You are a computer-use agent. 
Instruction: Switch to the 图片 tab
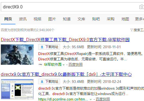click(52, 19)
